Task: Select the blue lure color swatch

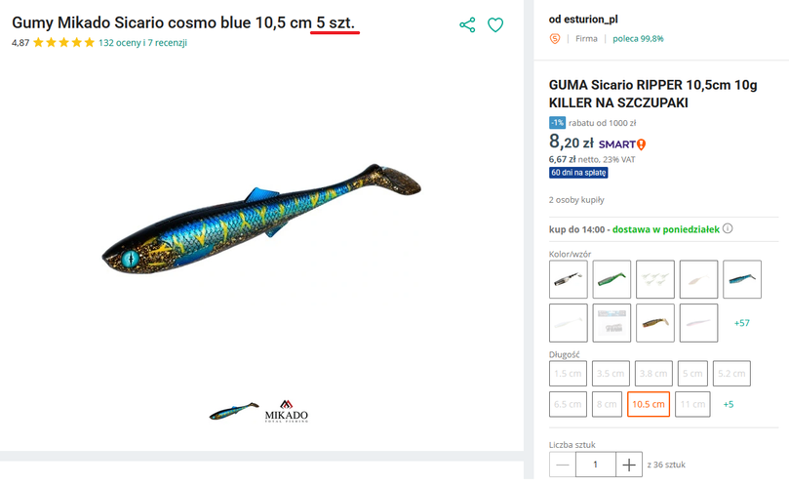Action: tap(742, 279)
